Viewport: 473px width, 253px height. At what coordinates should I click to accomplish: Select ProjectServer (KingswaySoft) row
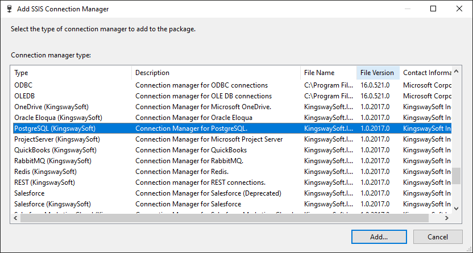coord(233,139)
